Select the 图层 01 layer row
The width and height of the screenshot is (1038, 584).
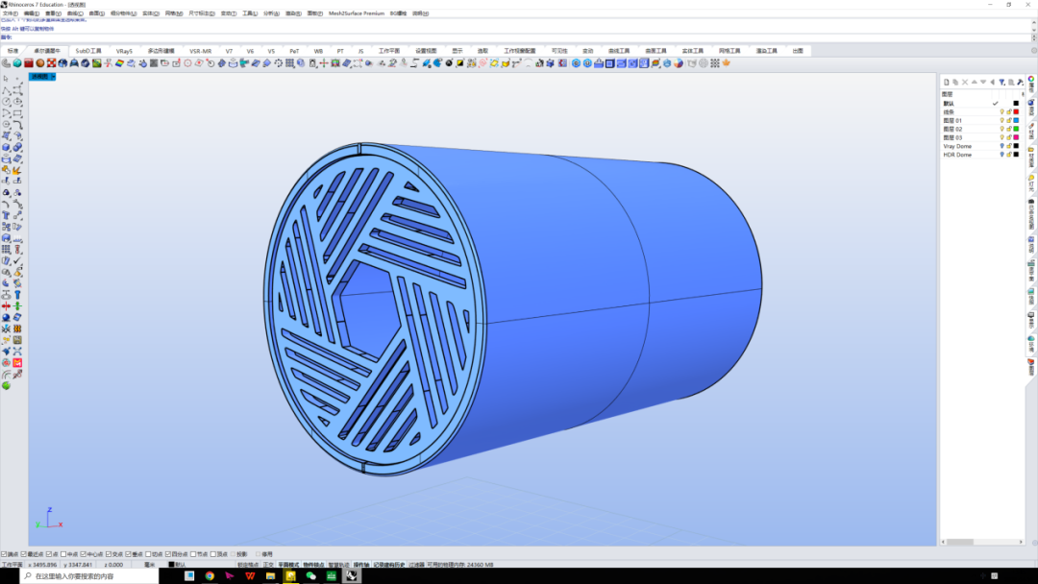(982, 120)
